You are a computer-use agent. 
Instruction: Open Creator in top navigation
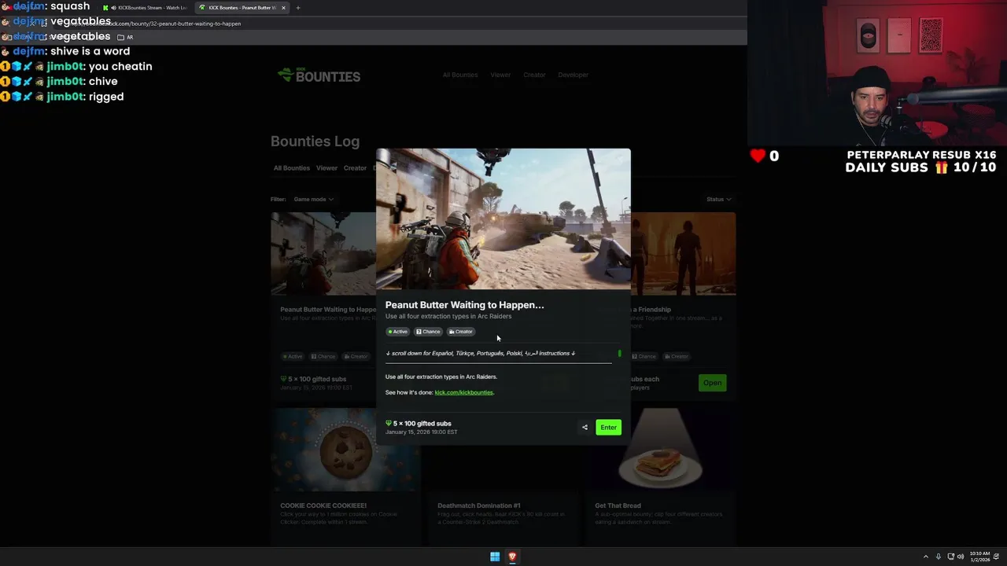(x=534, y=75)
